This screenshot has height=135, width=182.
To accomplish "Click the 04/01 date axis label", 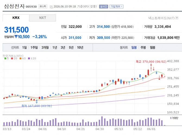I will [42, 129].
